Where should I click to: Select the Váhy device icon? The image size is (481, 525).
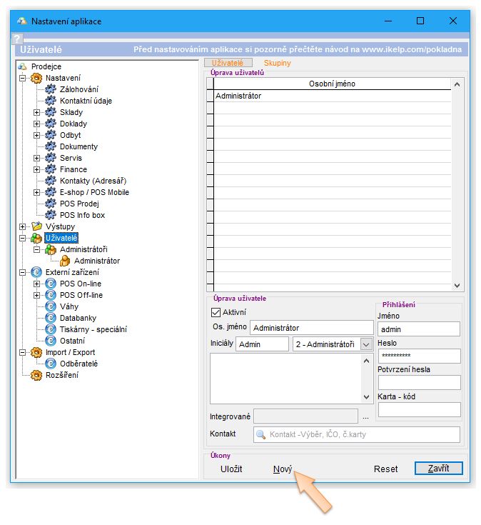[50, 306]
